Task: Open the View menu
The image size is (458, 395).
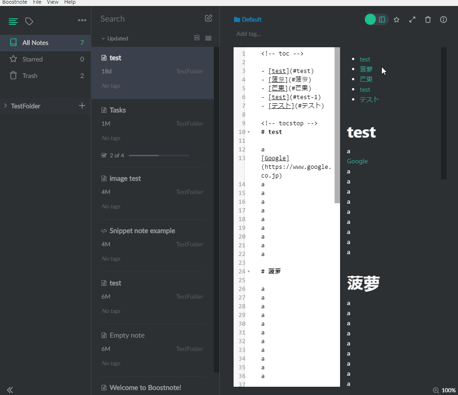Action: tap(53, 2)
